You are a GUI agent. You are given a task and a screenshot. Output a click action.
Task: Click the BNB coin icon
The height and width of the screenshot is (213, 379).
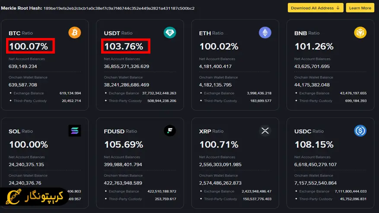coord(360,33)
